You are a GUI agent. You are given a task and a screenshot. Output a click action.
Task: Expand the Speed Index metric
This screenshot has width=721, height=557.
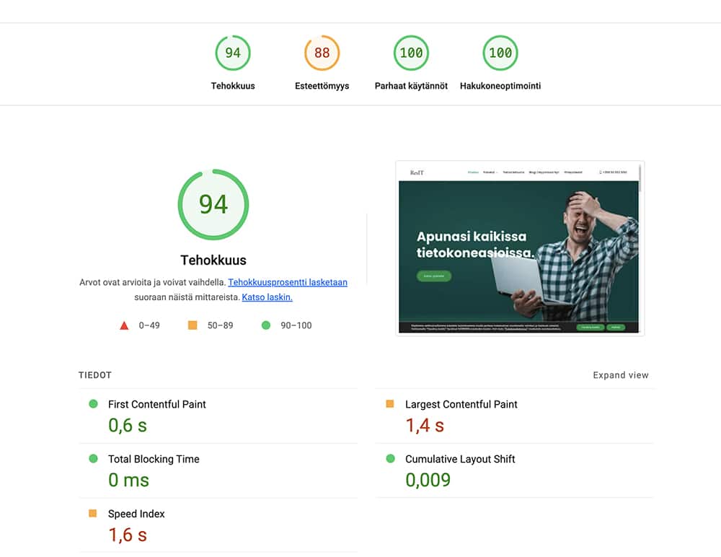coord(136,514)
